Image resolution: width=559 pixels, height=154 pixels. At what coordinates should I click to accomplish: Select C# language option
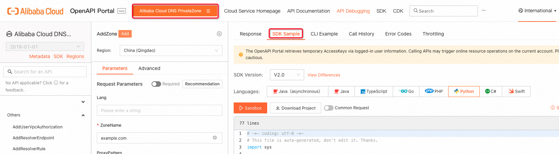pyautogui.click(x=491, y=92)
